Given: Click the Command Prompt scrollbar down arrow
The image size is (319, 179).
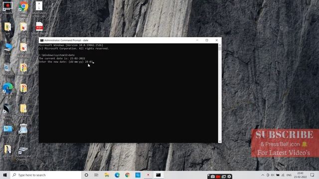Looking at the screenshot, I should click(x=220, y=141).
